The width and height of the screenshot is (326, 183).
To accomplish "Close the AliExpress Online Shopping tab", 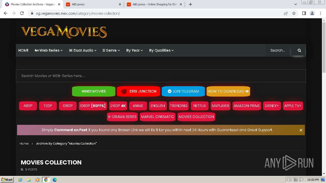I will click(181, 4).
